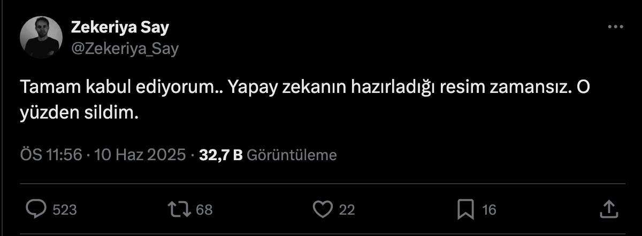Viewport: 642px width, 236px height.
Task: Bookmark this tweet using the bookmark icon
Action: click(x=467, y=209)
